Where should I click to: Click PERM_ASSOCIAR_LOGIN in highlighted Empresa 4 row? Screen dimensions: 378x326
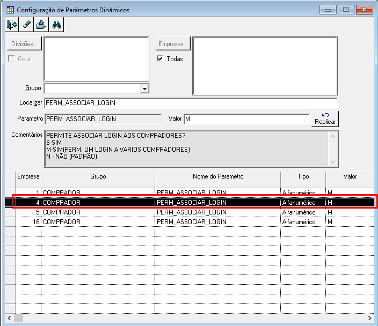(192, 203)
